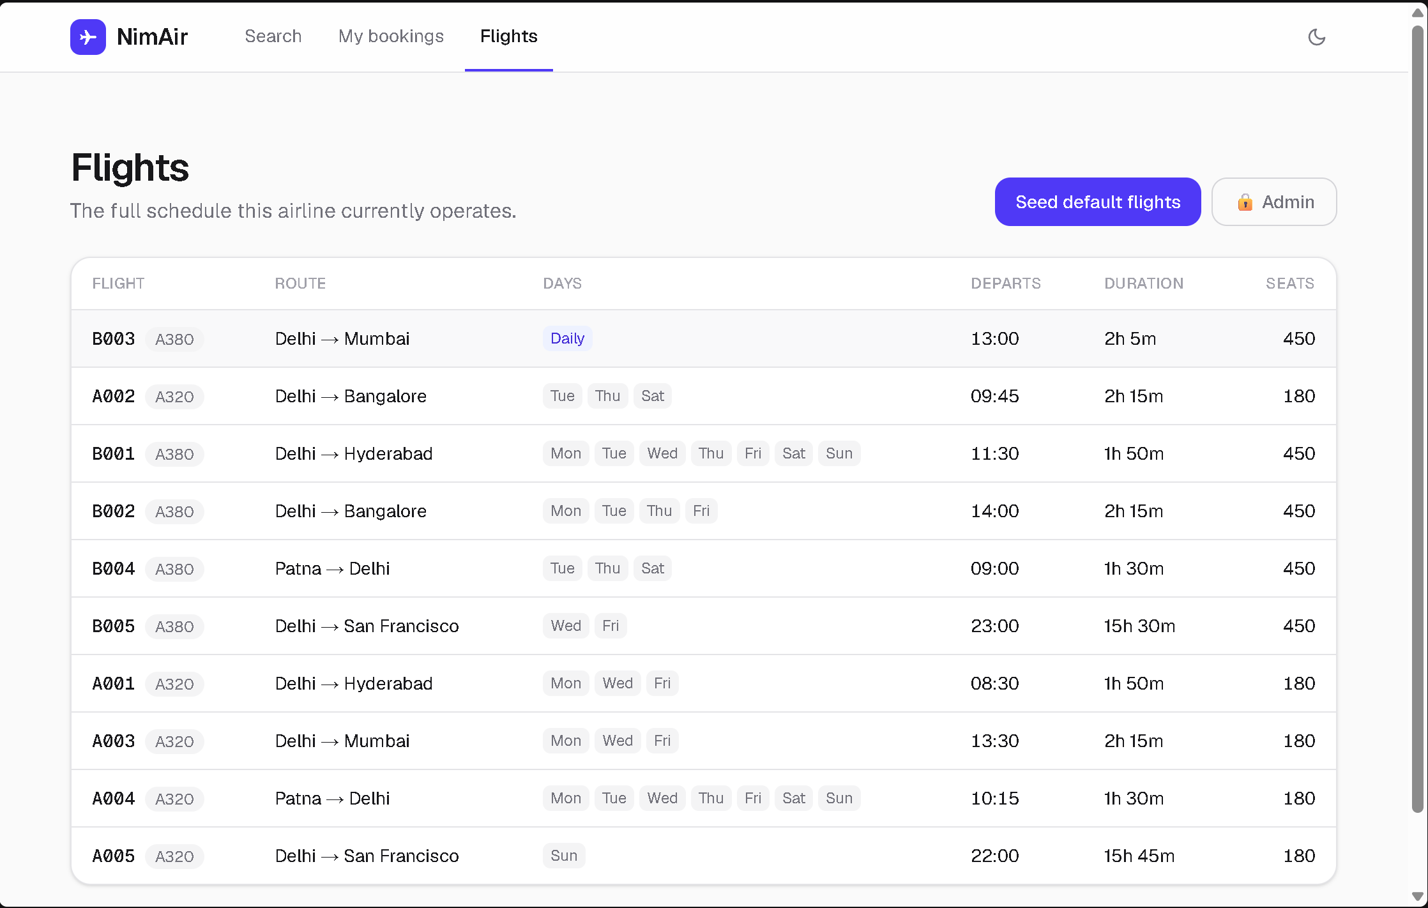This screenshot has width=1428, height=908.
Task: Click the Daily badge on B003
Action: coord(567,338)
